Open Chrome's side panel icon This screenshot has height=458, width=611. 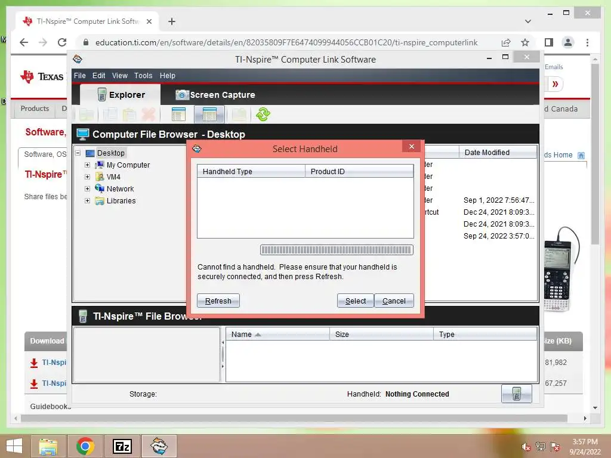(549, 42)
